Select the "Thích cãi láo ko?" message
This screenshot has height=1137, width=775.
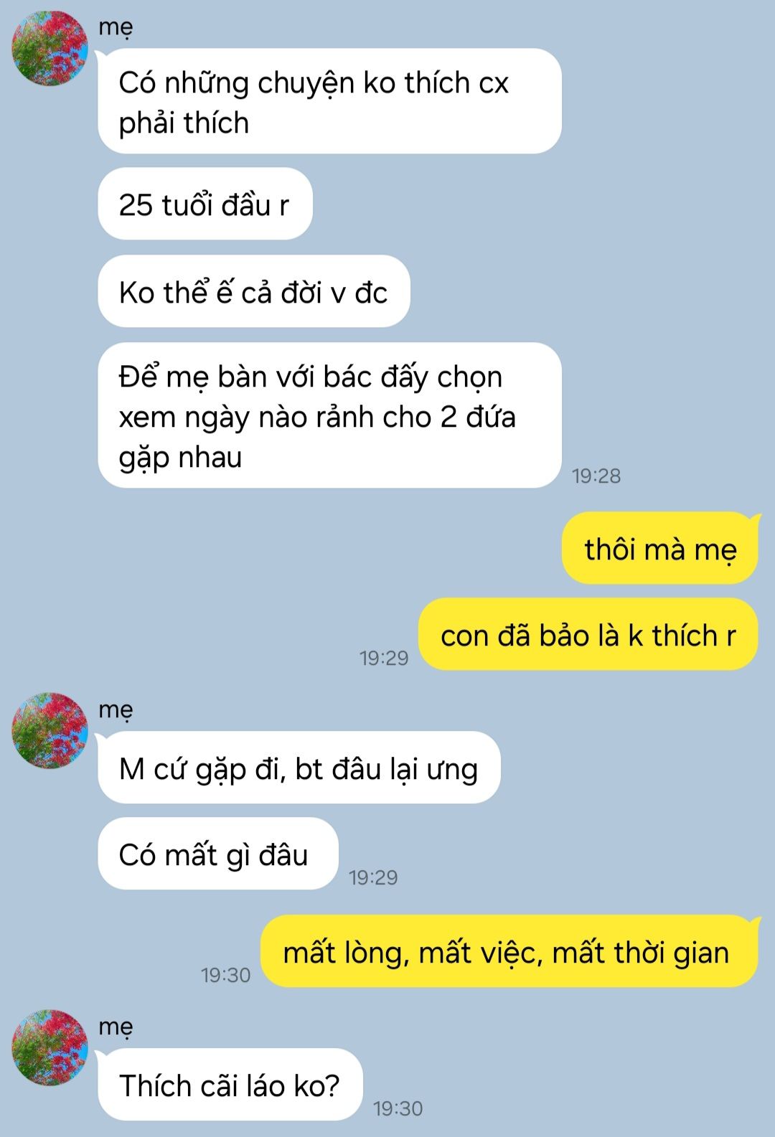click(x=230, y=1085)
